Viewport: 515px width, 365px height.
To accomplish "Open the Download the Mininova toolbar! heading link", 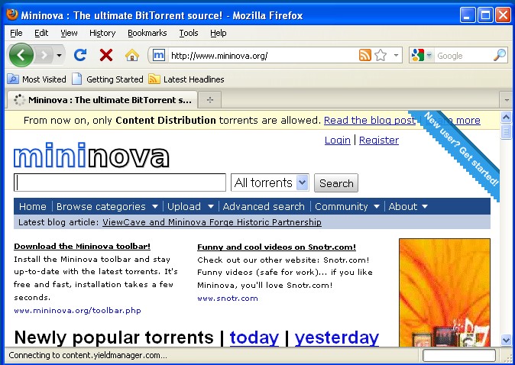I will pos(82,246).
